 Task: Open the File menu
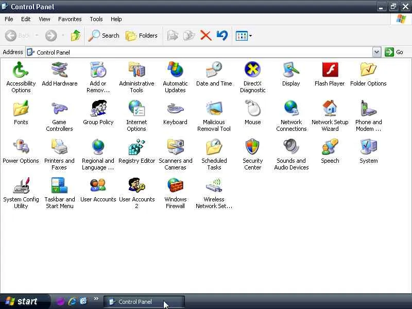(x=9, y=19)
